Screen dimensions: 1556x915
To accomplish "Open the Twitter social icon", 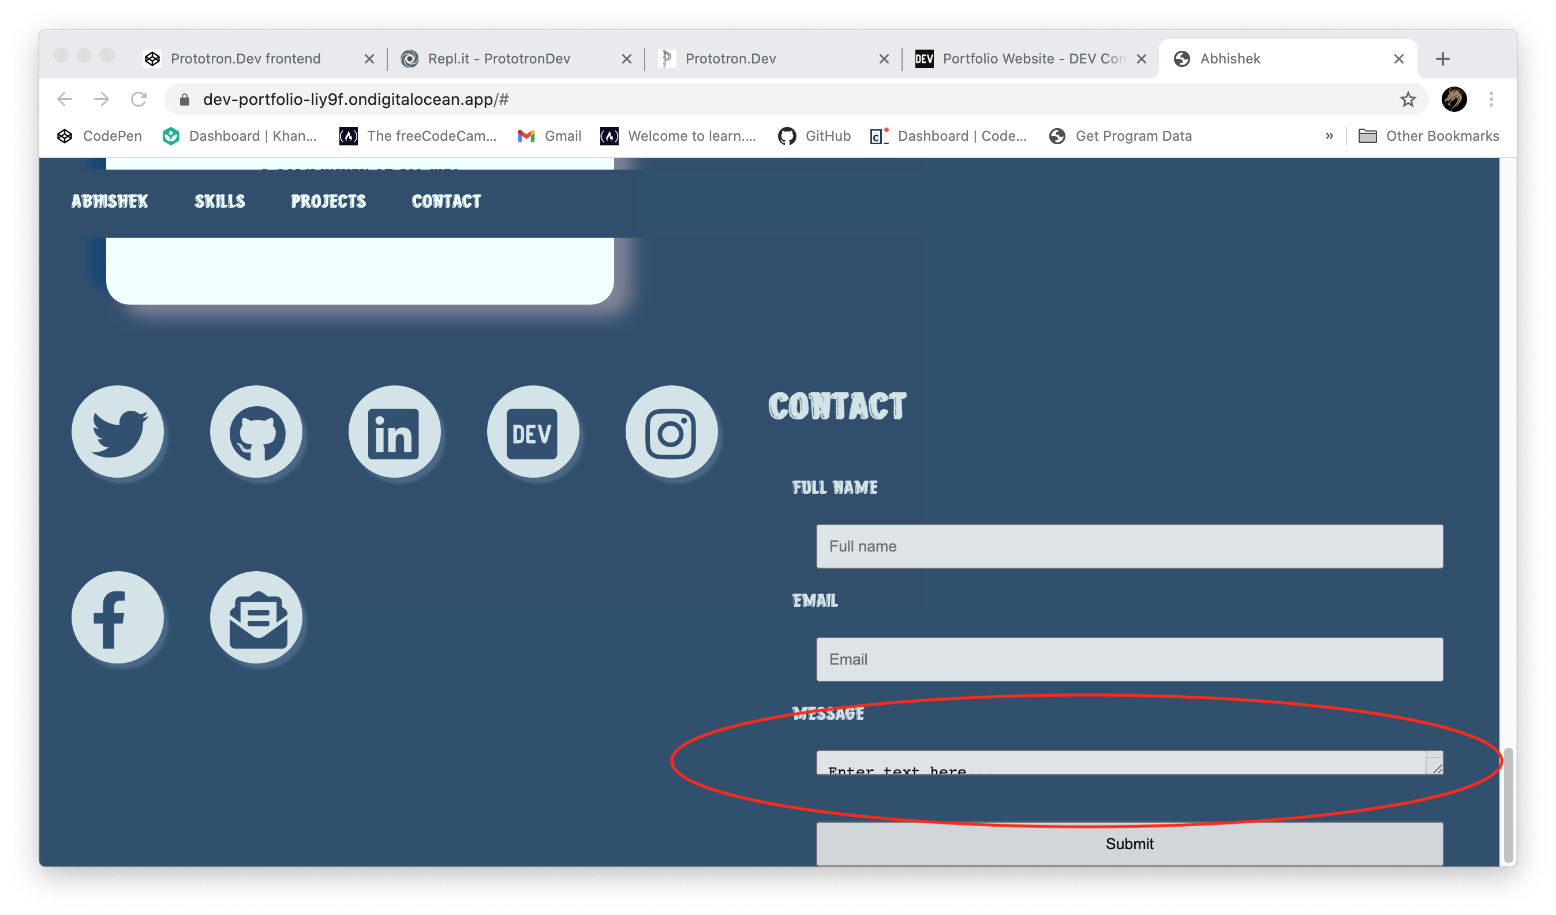I will pyautogui.click(x=117, y=432).
